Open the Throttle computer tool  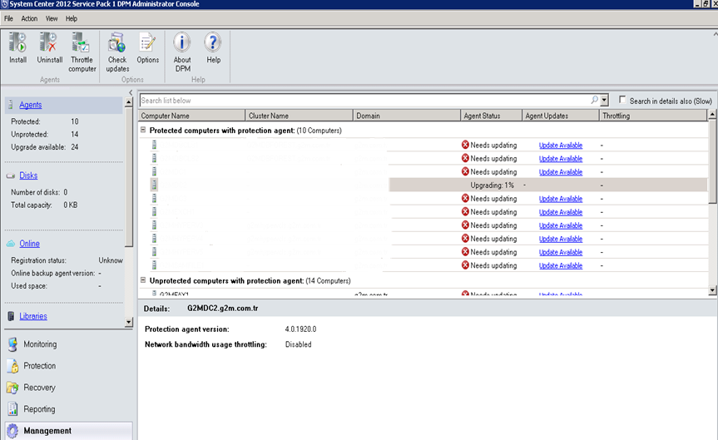(x=82, y=52)
